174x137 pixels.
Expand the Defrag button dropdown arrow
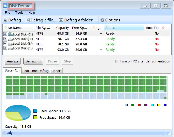[41, 61]
